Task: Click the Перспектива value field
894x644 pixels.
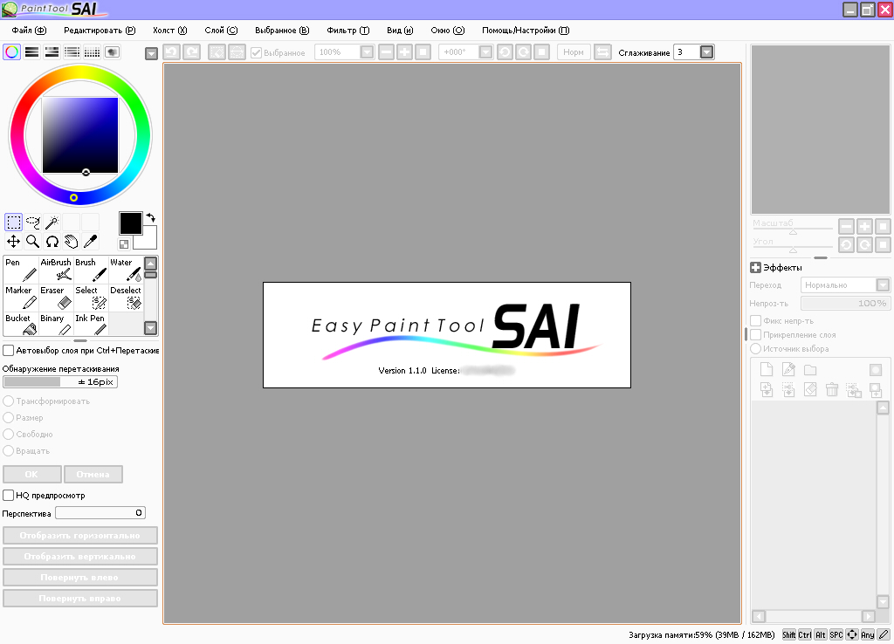Action: click(x=100, y=513)
